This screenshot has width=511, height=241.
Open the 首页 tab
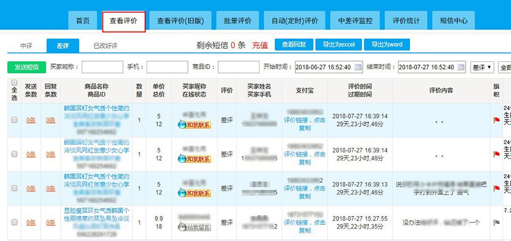pyautogui.click(x=83, y=20)
